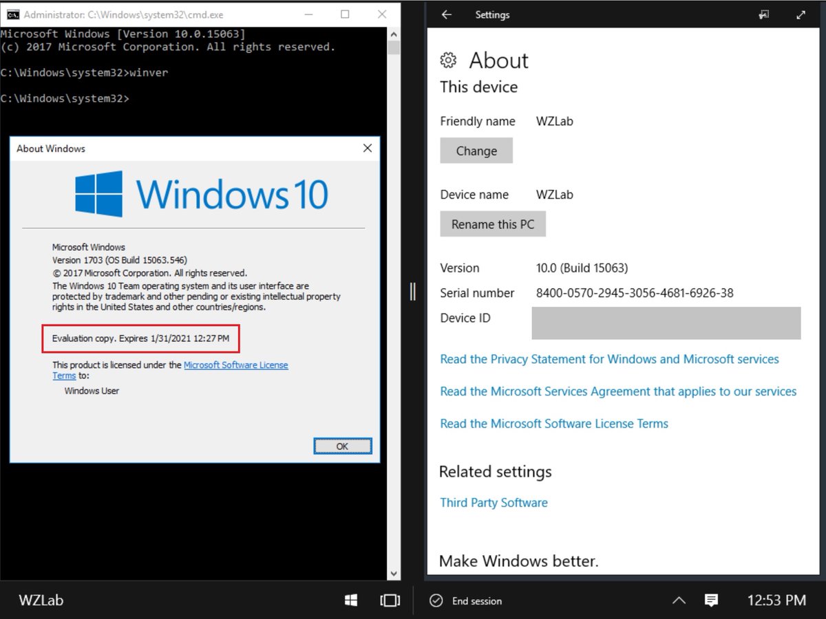Open the Microsoft Services Agreement link
The image size is (826, 619).
(x=618, y=391)
